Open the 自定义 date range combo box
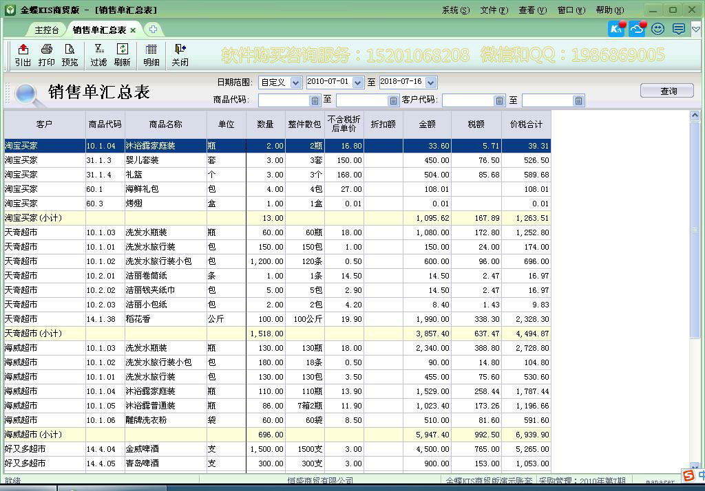 pyautogui.click(x=280, y=82)
